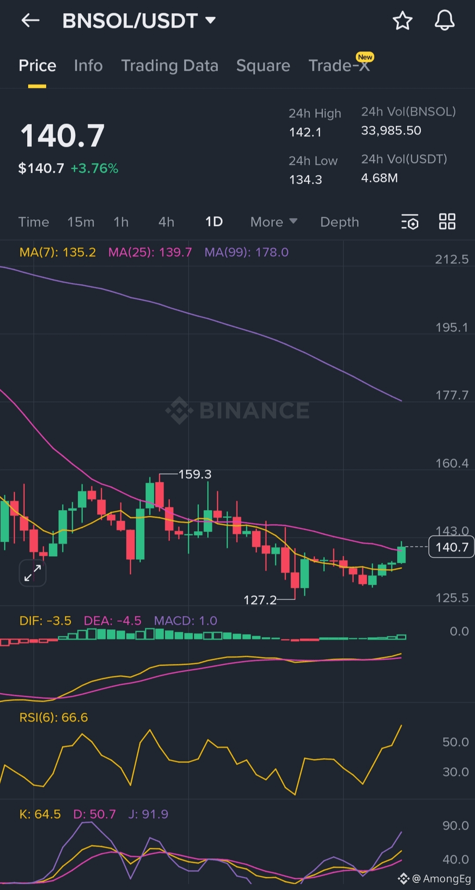Open the chart layout grid icon
This screenshot has width=475, height=890.
(447, 222)
